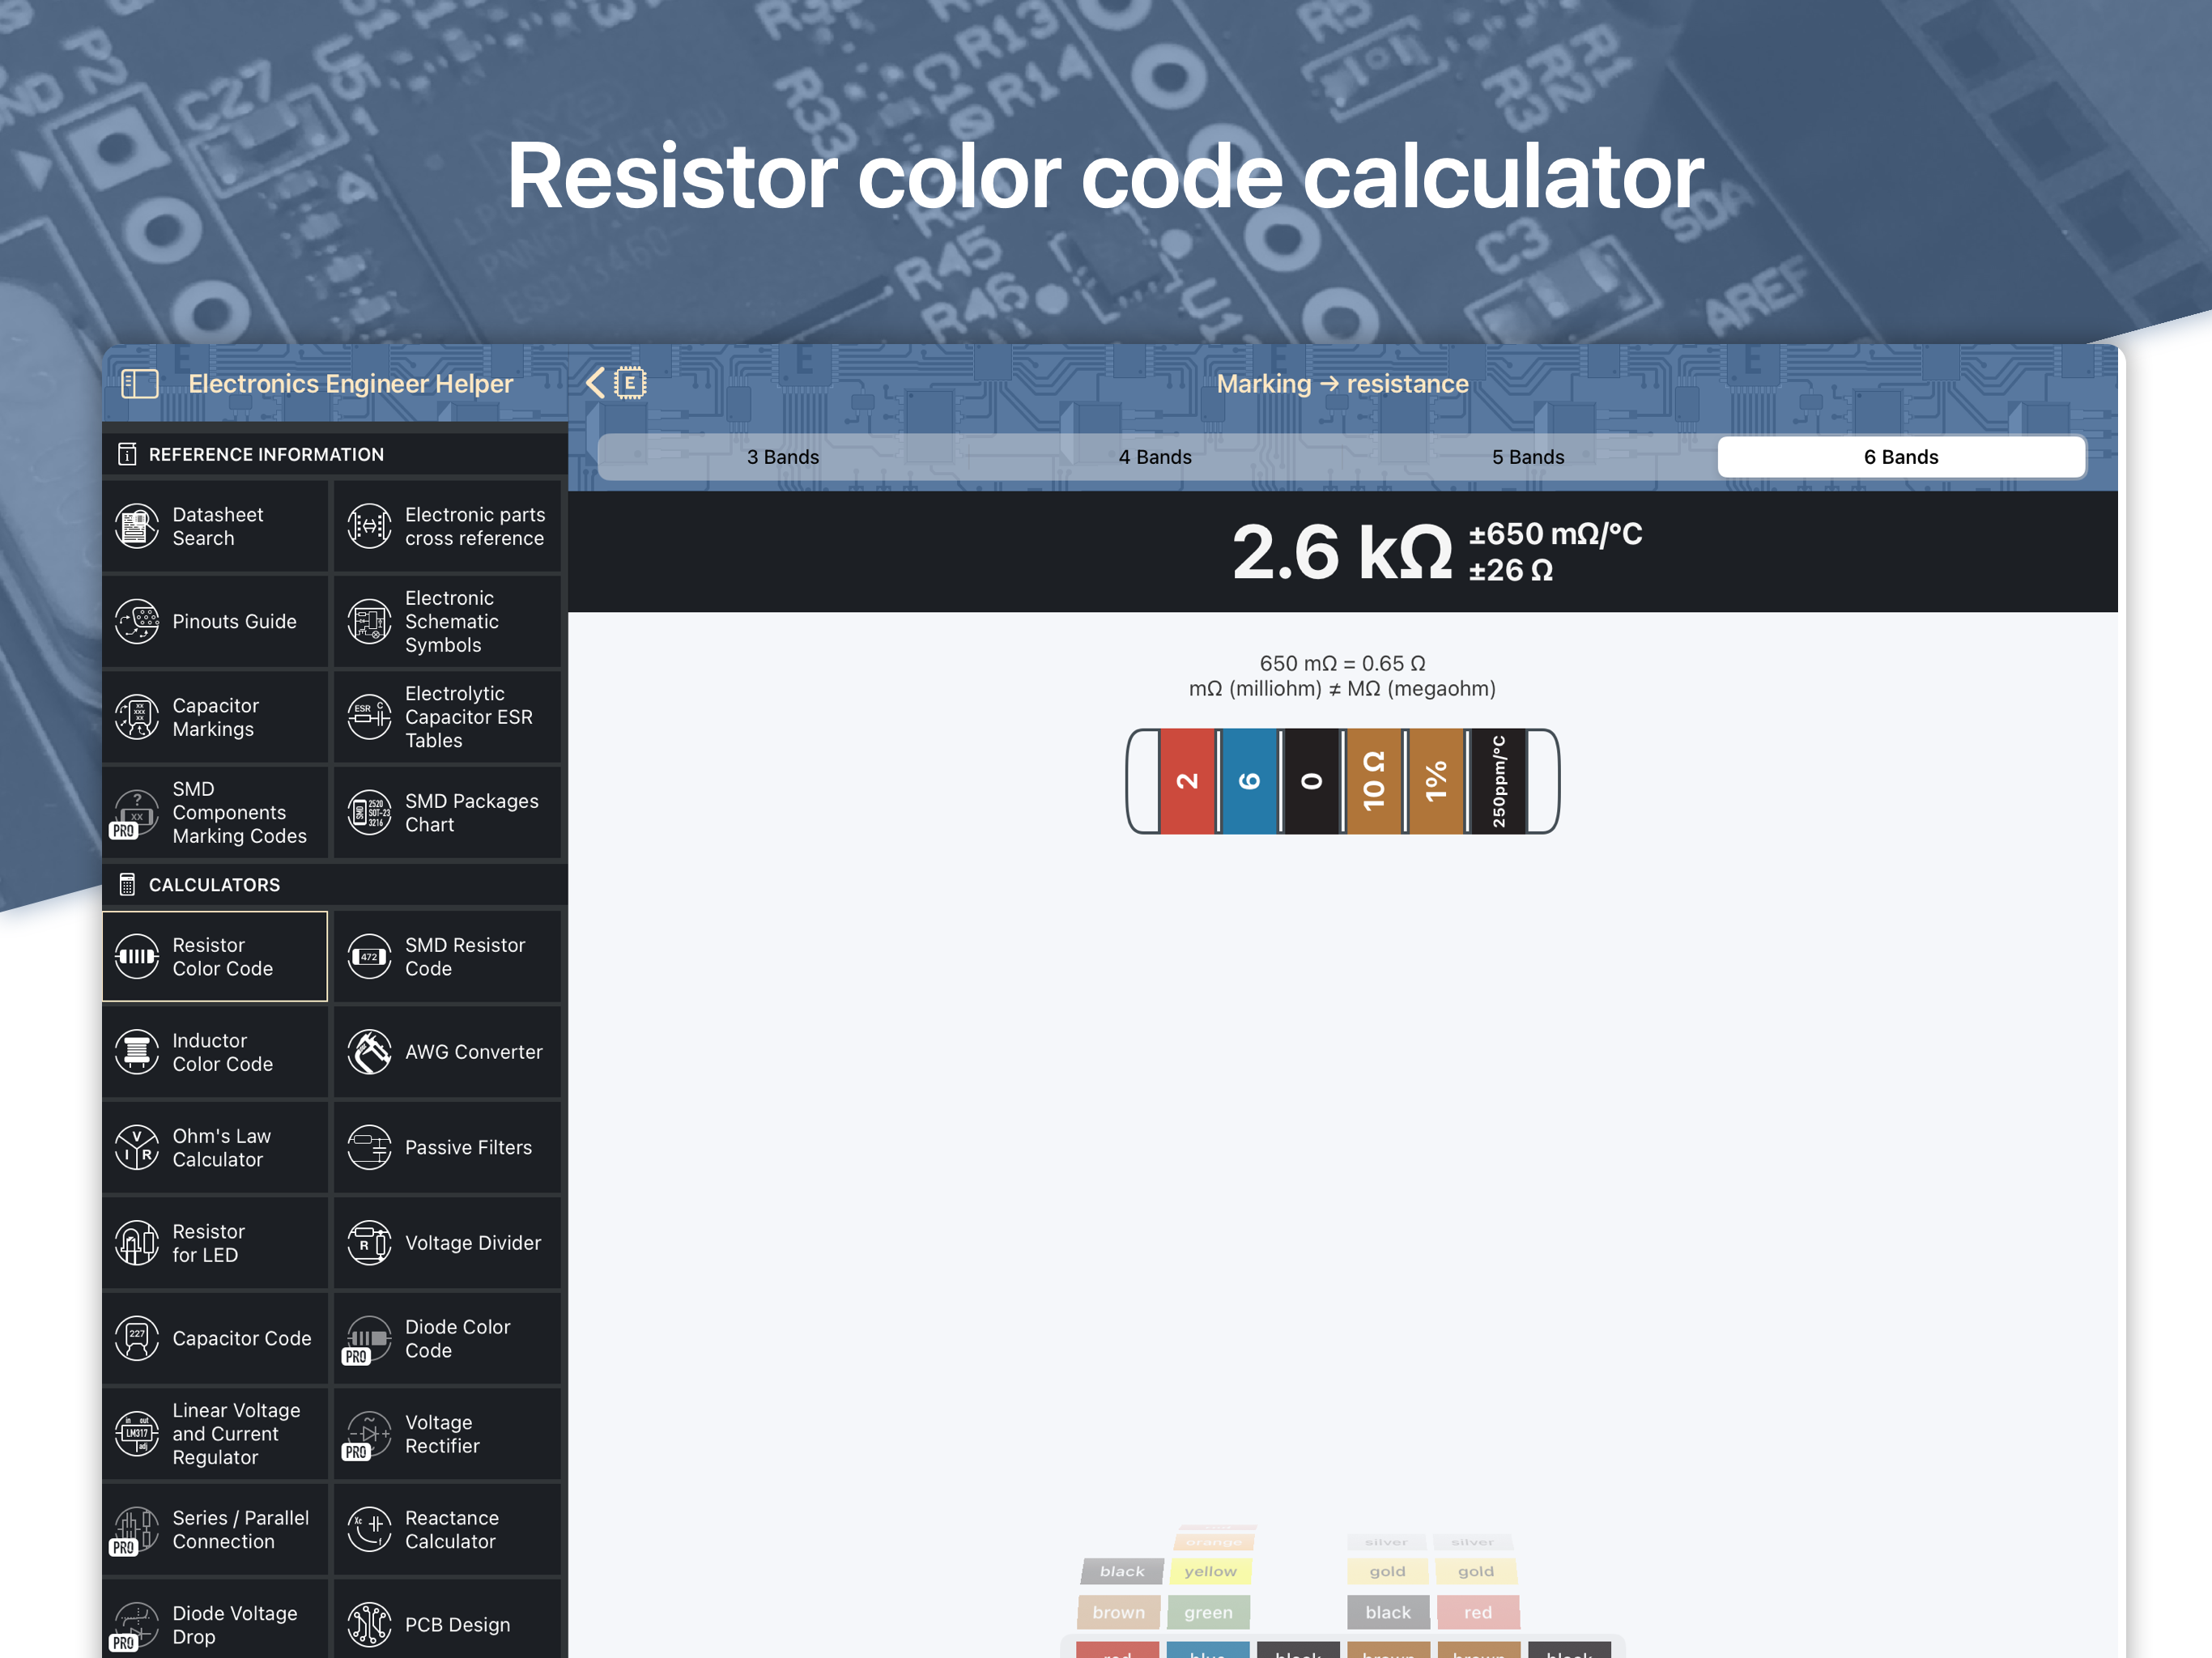Open Capacitor Code calculator

pos(215,1338)
